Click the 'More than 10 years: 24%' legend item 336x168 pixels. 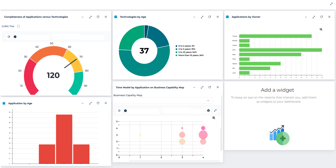click(191, 55)
